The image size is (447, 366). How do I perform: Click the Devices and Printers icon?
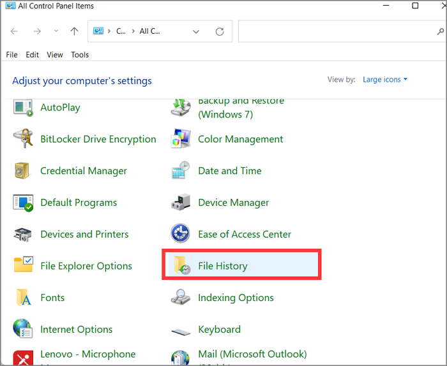pos(23,234)
